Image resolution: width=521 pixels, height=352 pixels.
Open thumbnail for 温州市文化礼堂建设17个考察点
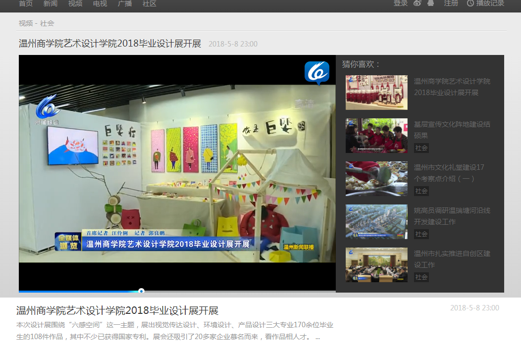376,179
